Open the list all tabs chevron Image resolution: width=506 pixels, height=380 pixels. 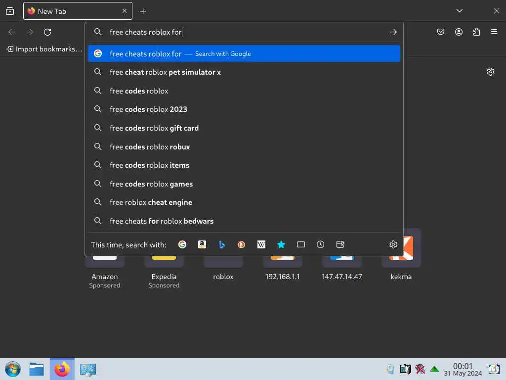[459, 11]
